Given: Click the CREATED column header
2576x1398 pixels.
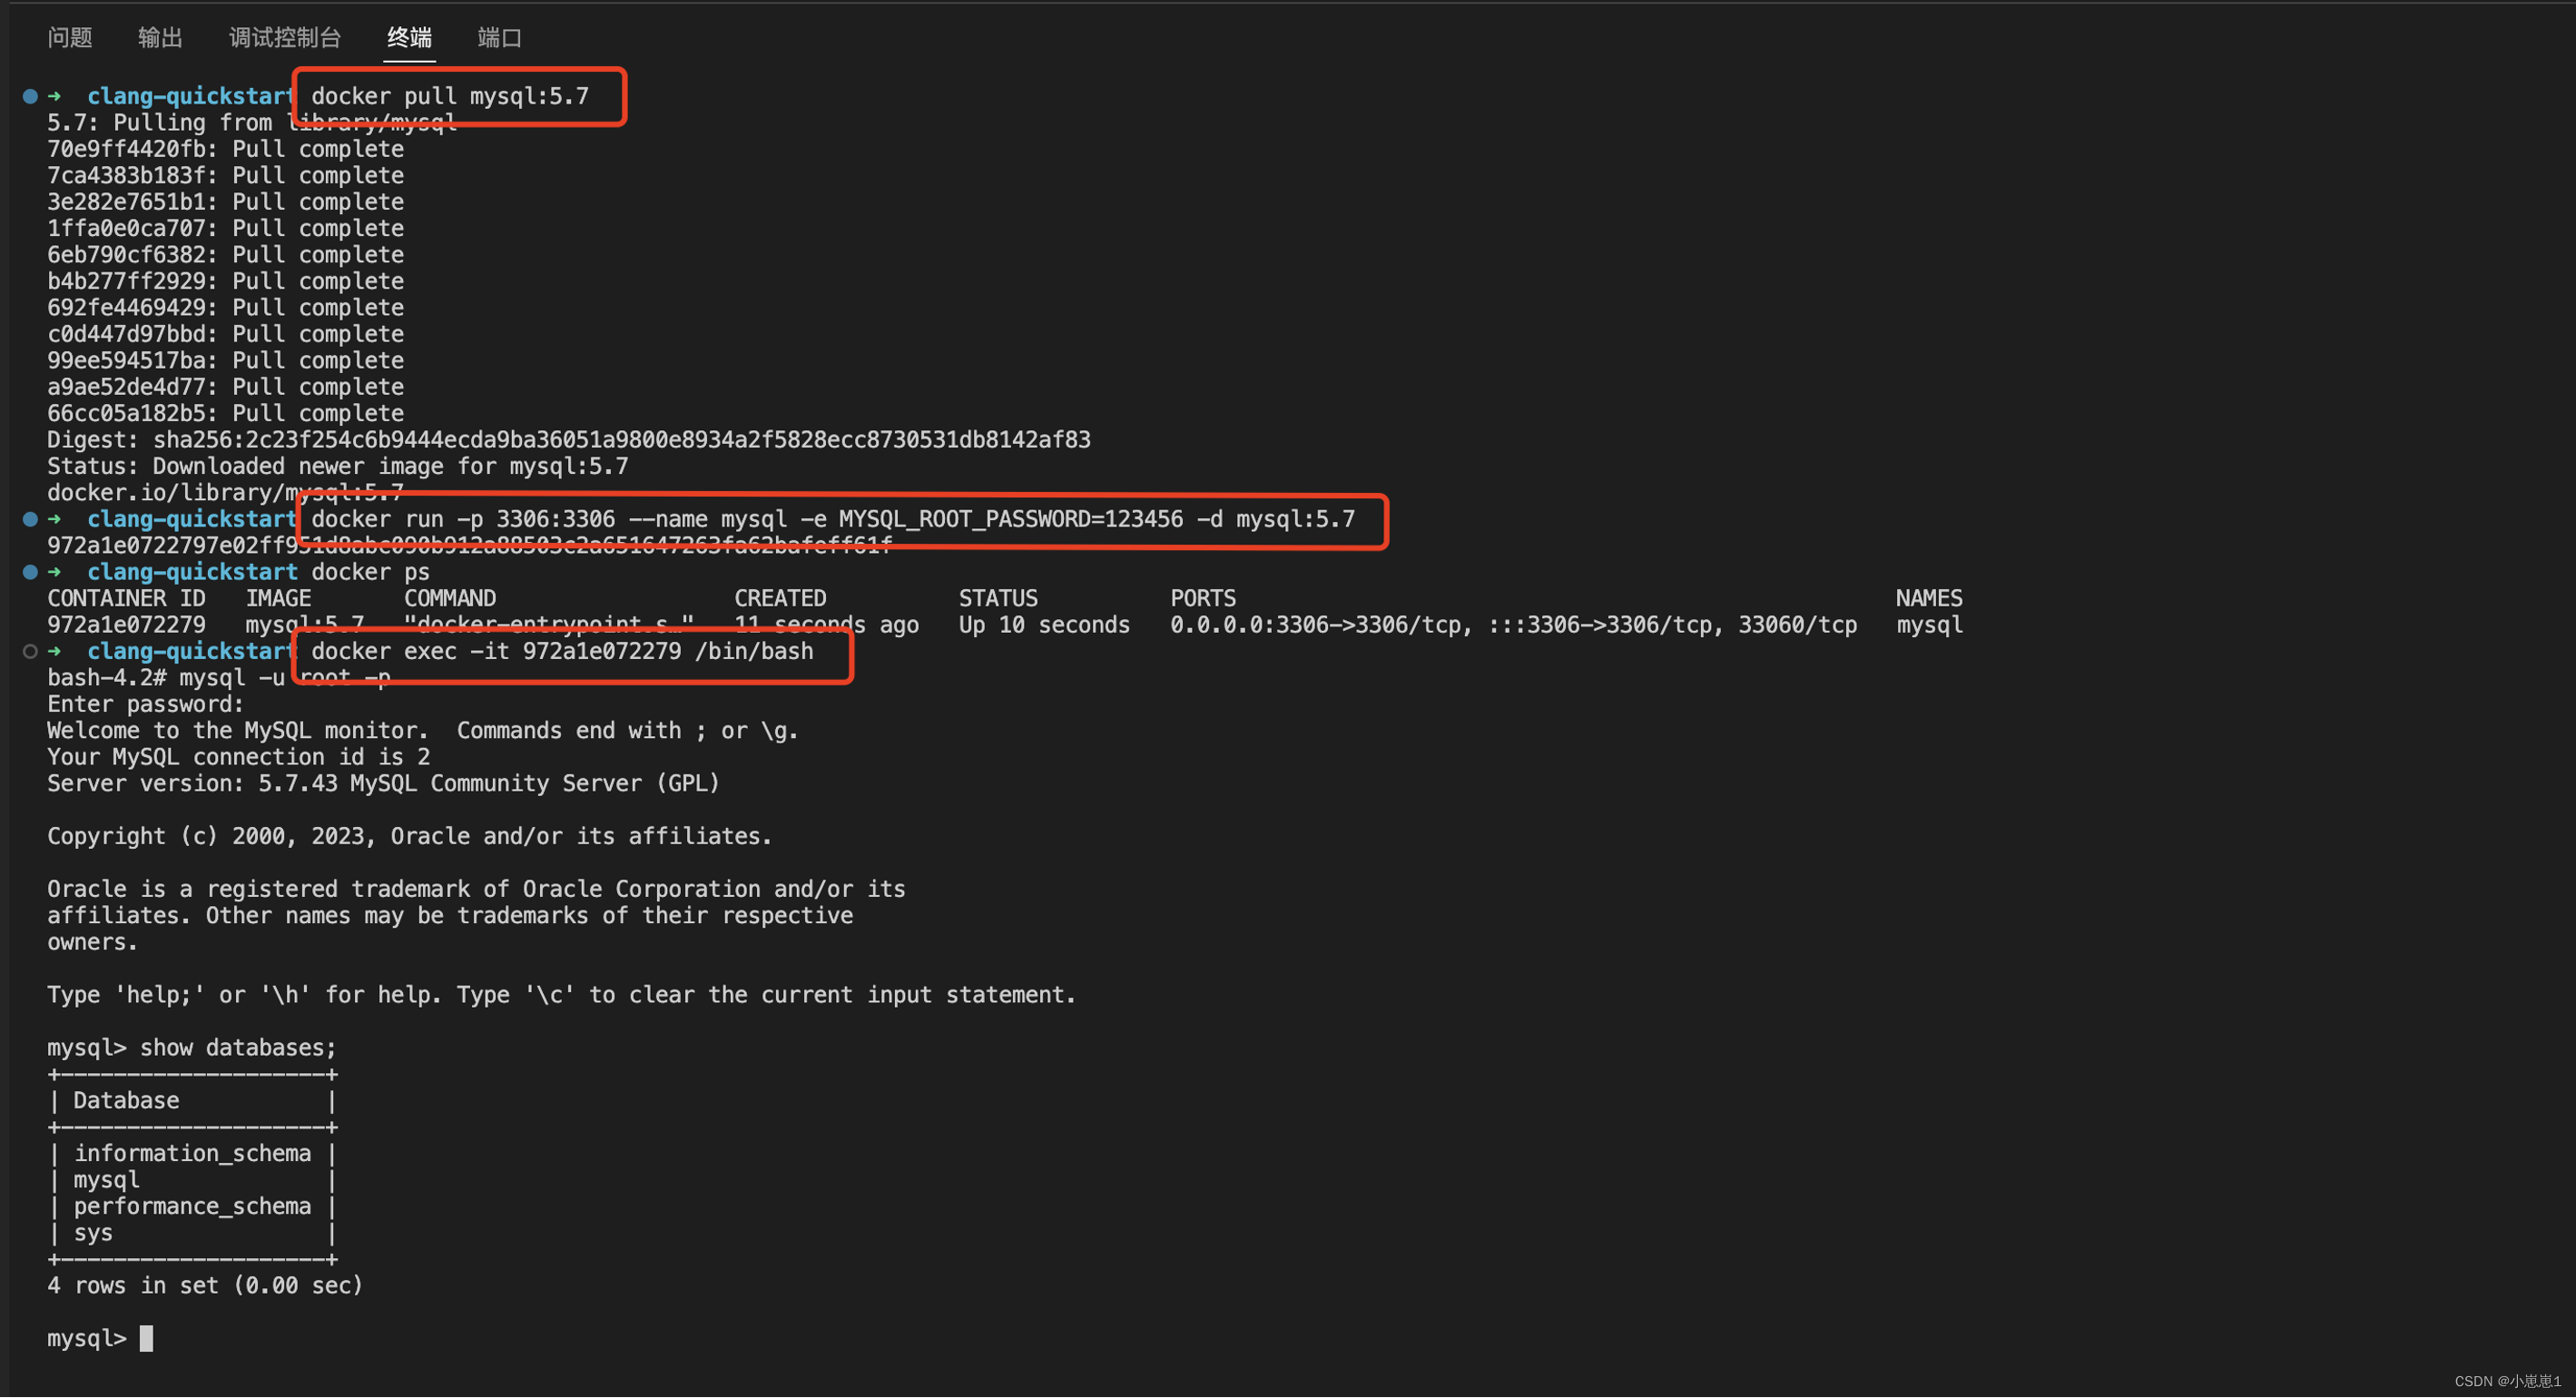Looking at the screenshot, I should click(780, 598).
